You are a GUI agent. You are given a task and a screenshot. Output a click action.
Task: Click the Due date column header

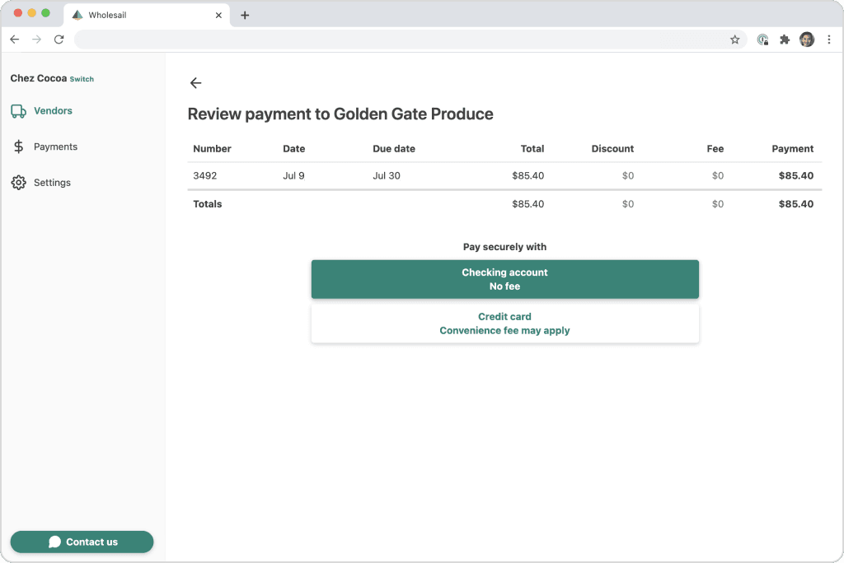(x=394, y=149)
